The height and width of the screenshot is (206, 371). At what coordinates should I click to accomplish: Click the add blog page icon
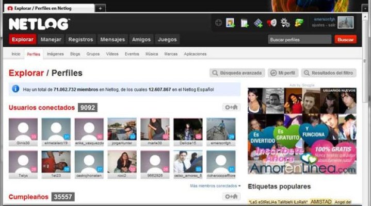pos(245,23)
